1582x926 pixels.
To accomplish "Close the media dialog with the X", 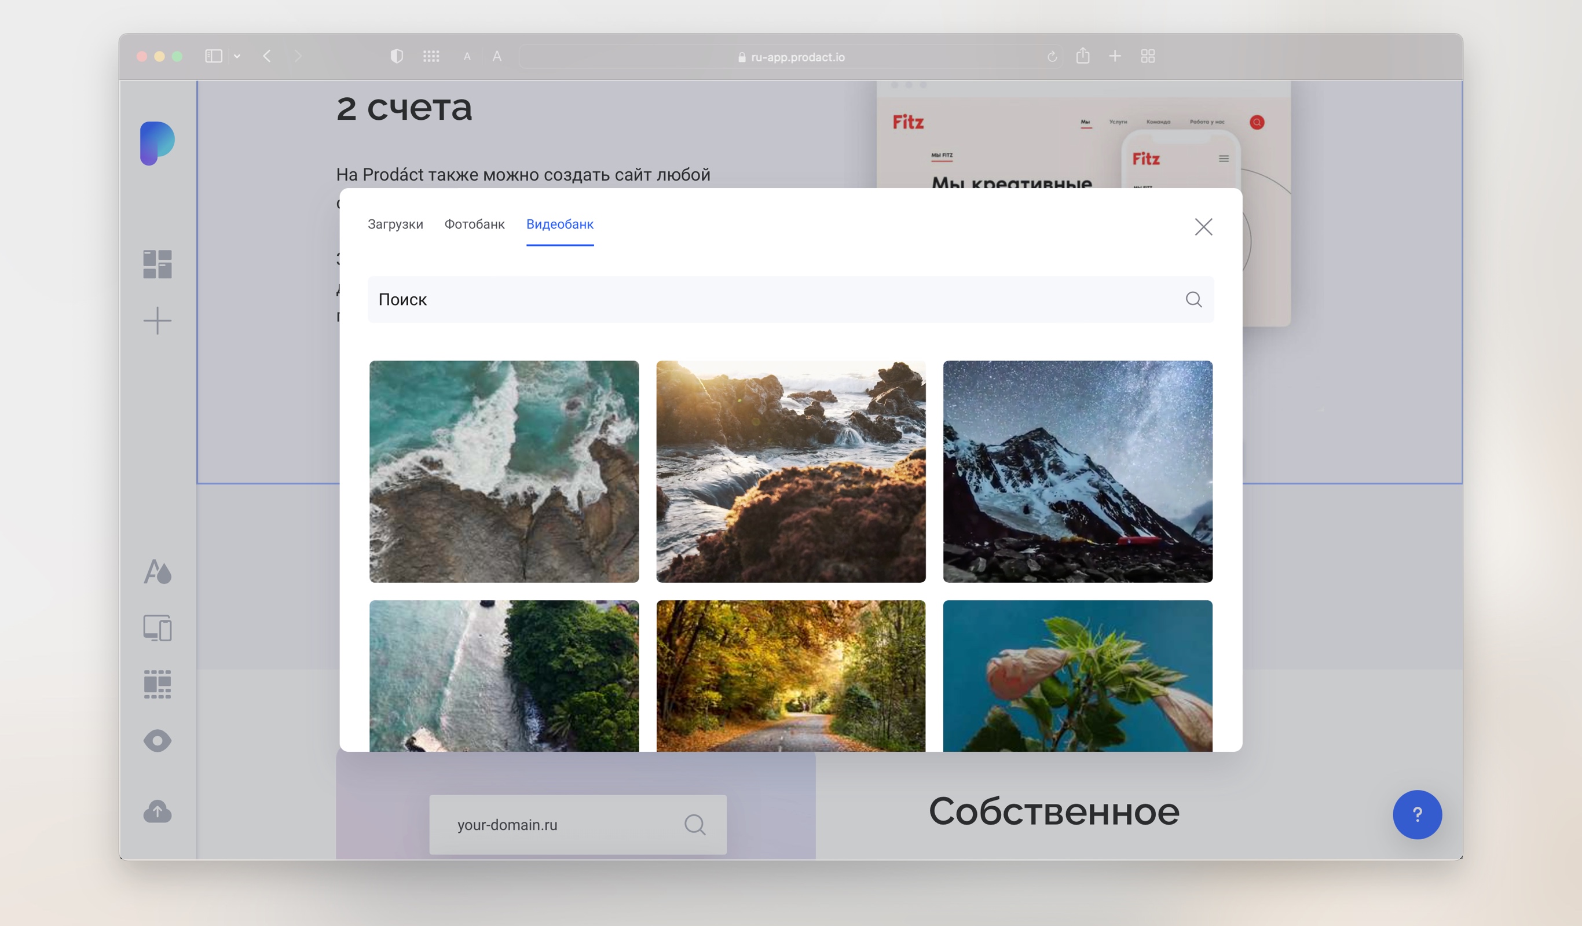I will click(x=1203, y=226).
